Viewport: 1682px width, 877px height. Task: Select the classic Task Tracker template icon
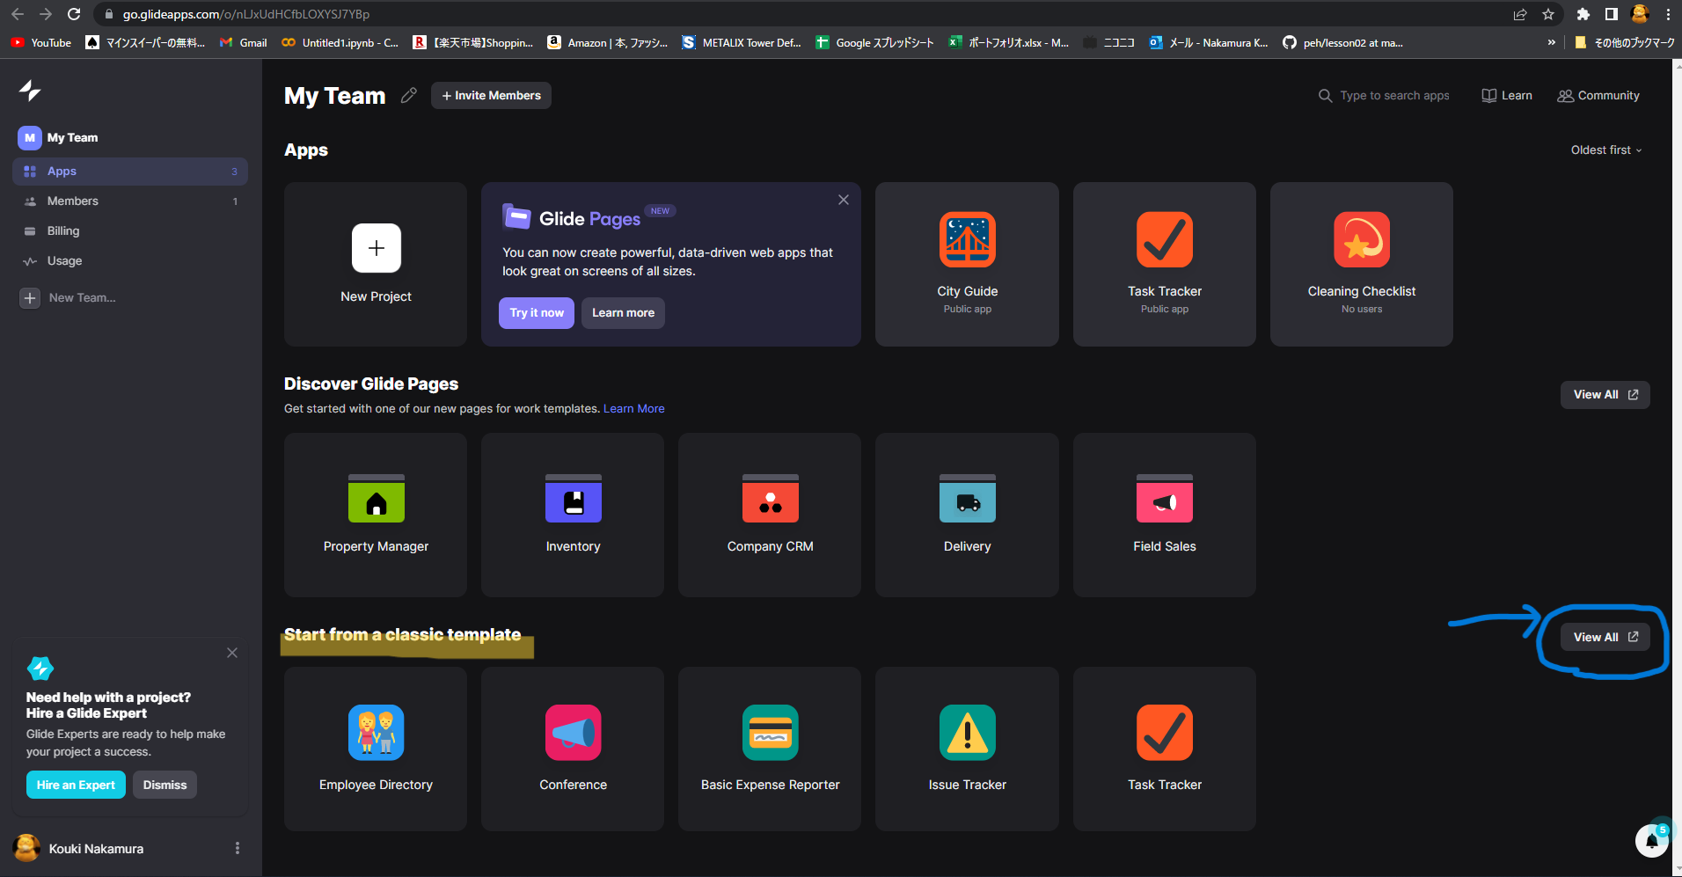coord(1164,733)
